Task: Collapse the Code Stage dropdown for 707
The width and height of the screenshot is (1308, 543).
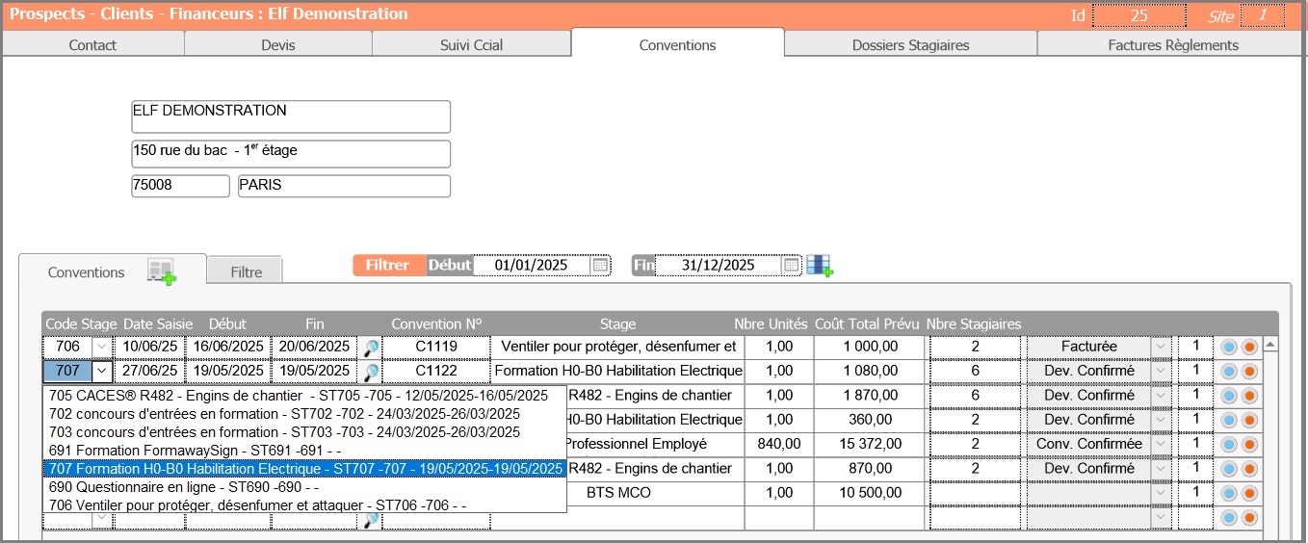Action: 102,371
